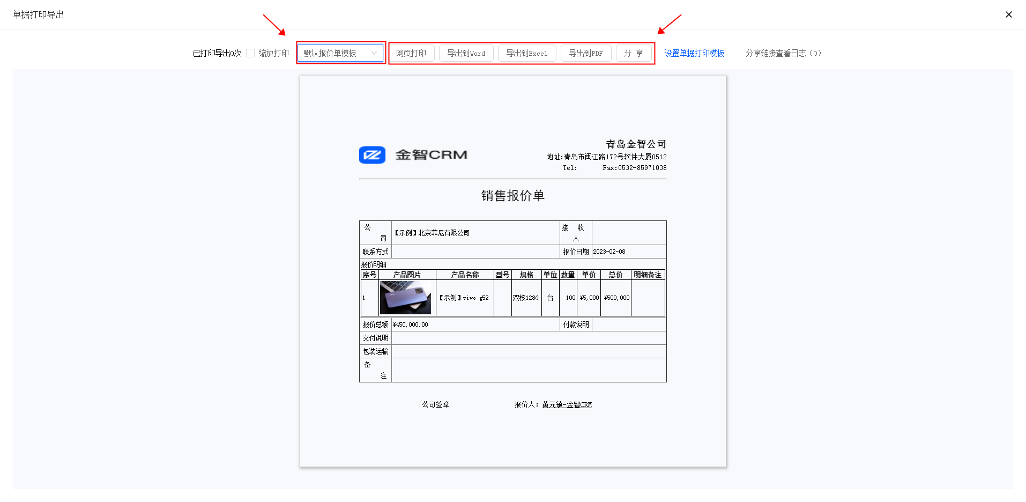The height and width of the screenshot is (502, 1026).
Task: Click the unit price ¥5,000
Action: (589, 298)
